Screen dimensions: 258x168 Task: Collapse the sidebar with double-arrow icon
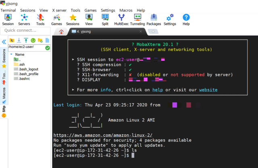[4, 42]
